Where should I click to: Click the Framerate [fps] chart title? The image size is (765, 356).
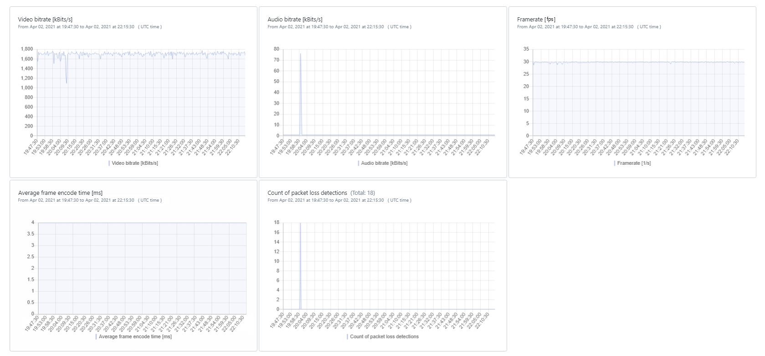point(536,20)
